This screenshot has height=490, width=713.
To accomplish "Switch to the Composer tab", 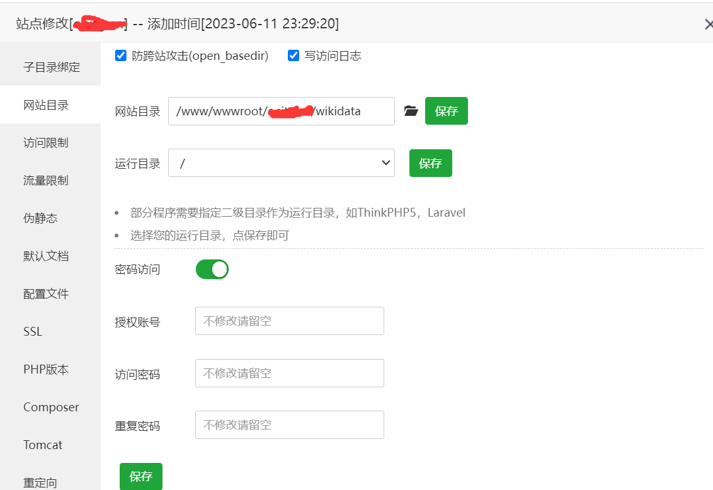I will (x=50, y=407).
